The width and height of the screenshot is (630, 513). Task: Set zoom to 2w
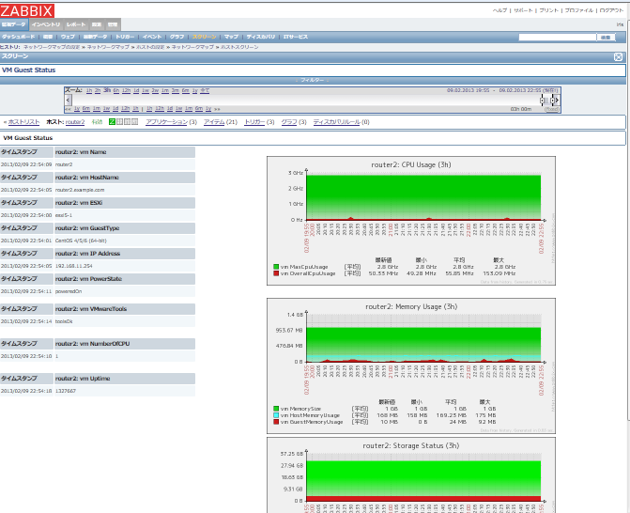point(155,90)
